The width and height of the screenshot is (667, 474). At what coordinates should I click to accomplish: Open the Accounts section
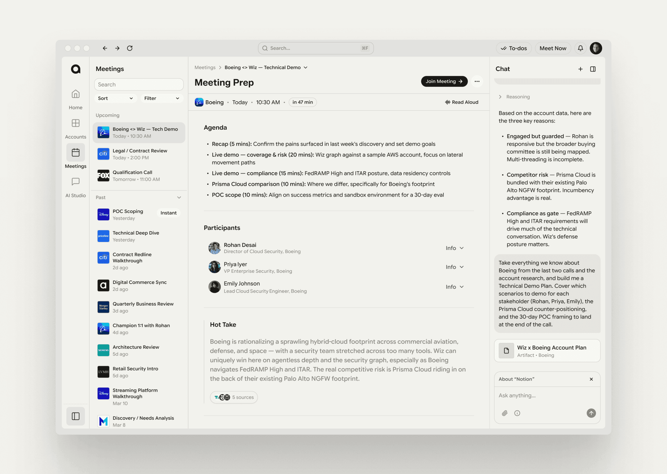[76, 129]
